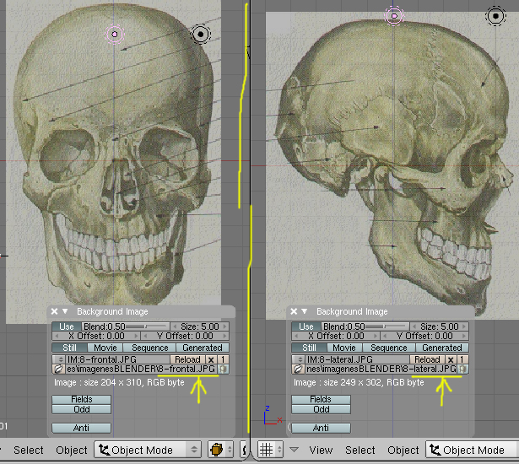Click pack image icon beside lateral path
Image resolution: width=519 pixels, height=464 pixels.
[x=462, y=369]
